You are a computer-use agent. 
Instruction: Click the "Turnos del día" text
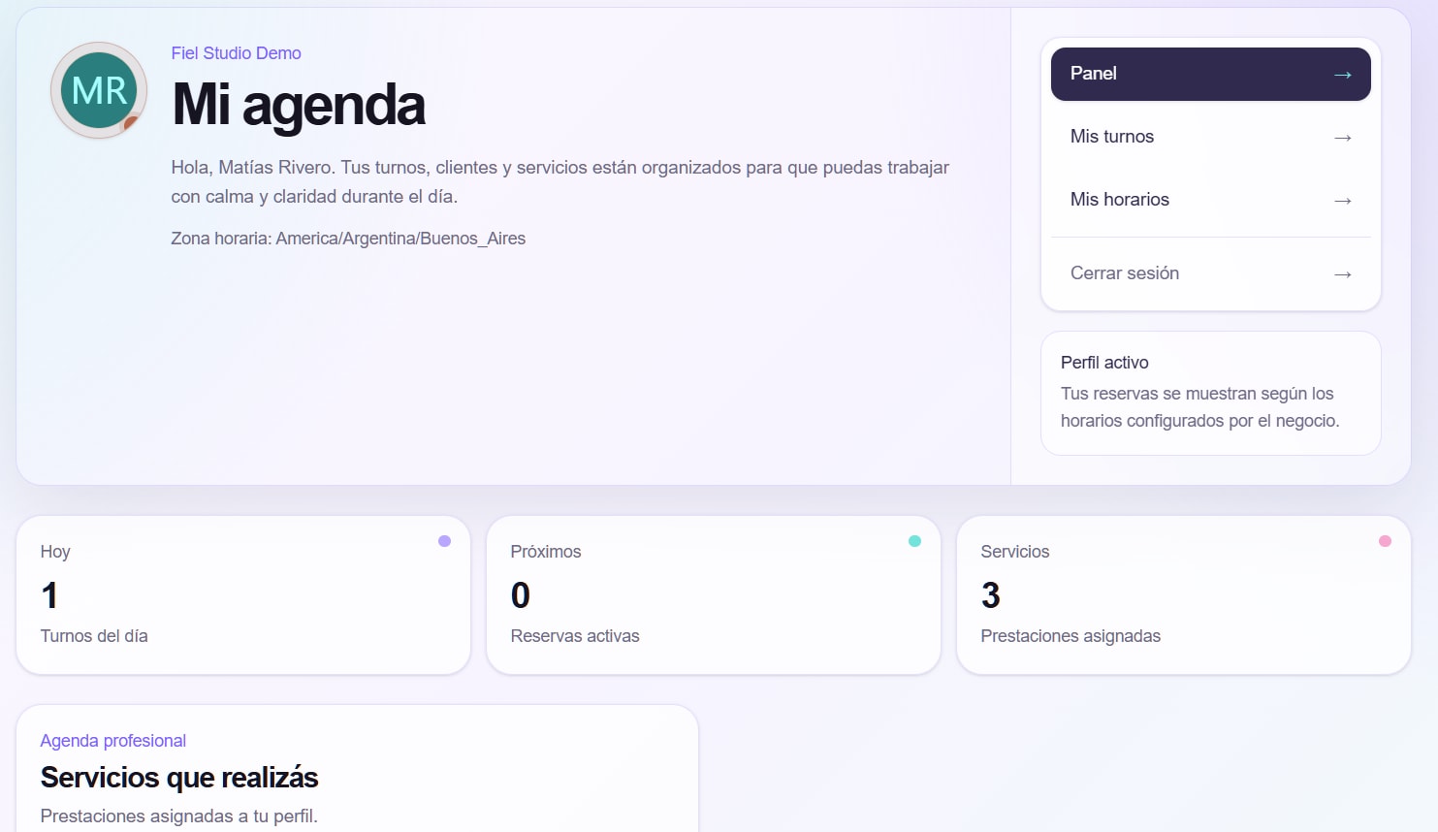(94, 636)
